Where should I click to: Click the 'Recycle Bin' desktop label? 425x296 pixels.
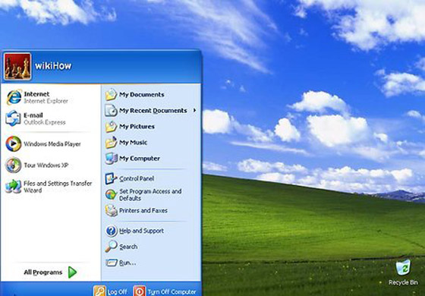click(x=403, y=282)
